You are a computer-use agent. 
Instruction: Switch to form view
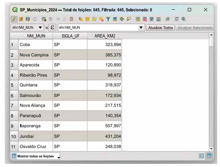[x=201, y=156]
